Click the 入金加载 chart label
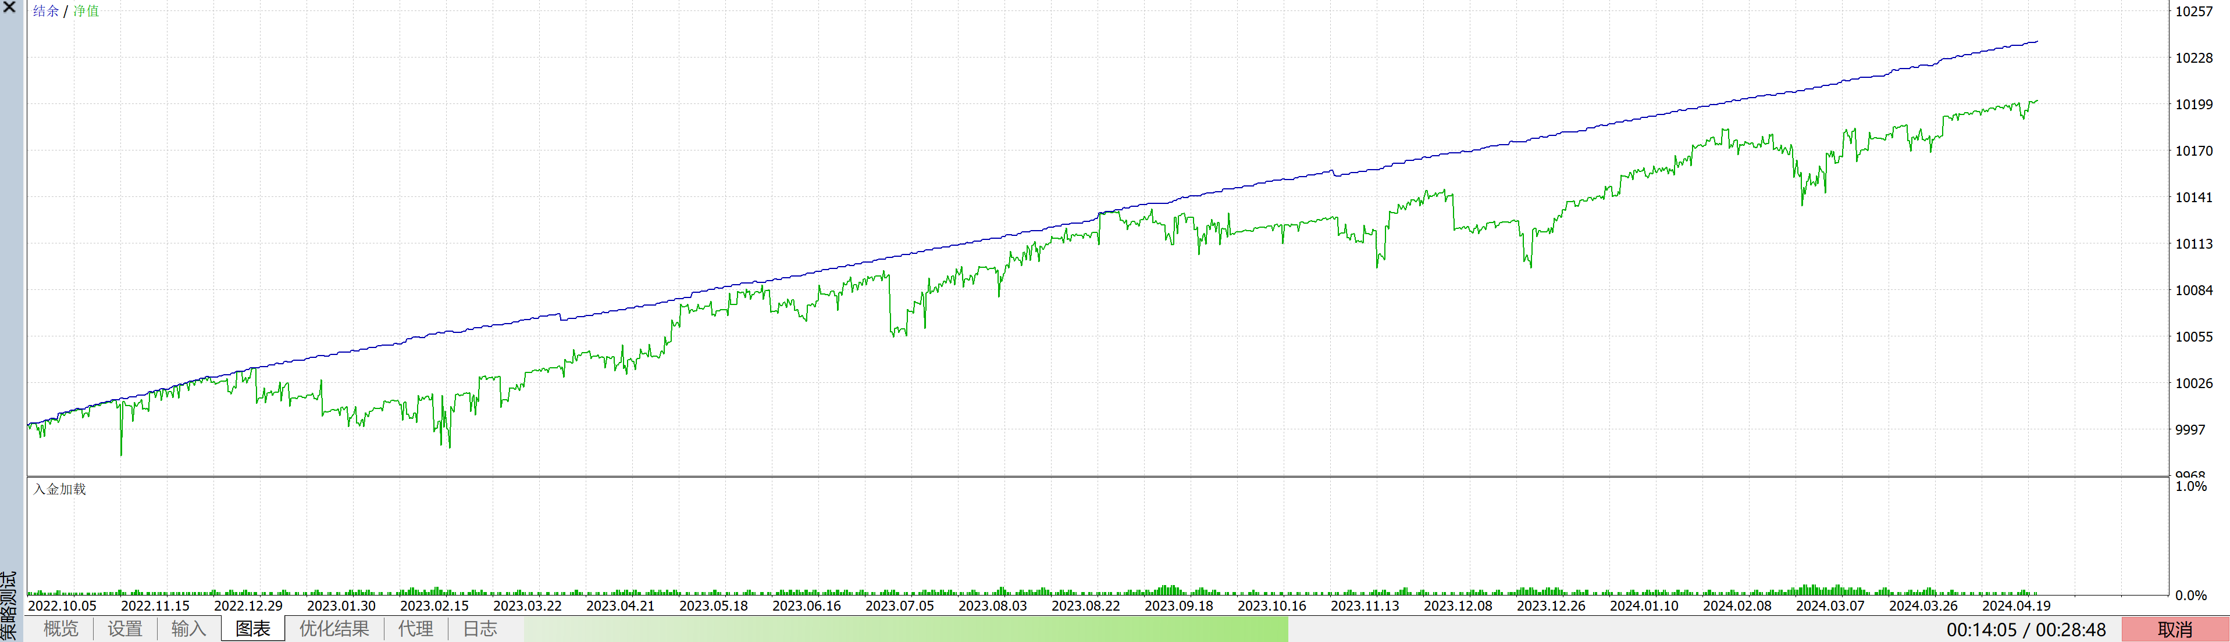The width and height of the screenshot is (2230, 642). click(60, 489)
